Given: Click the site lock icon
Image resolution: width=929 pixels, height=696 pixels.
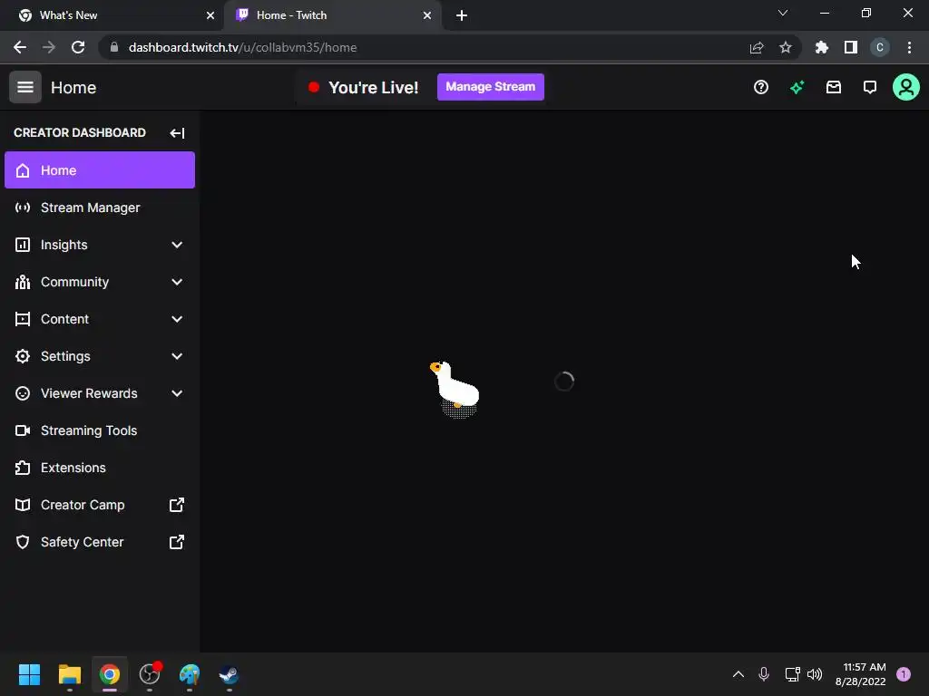Looking at the screenshot, I should point(114,47).
